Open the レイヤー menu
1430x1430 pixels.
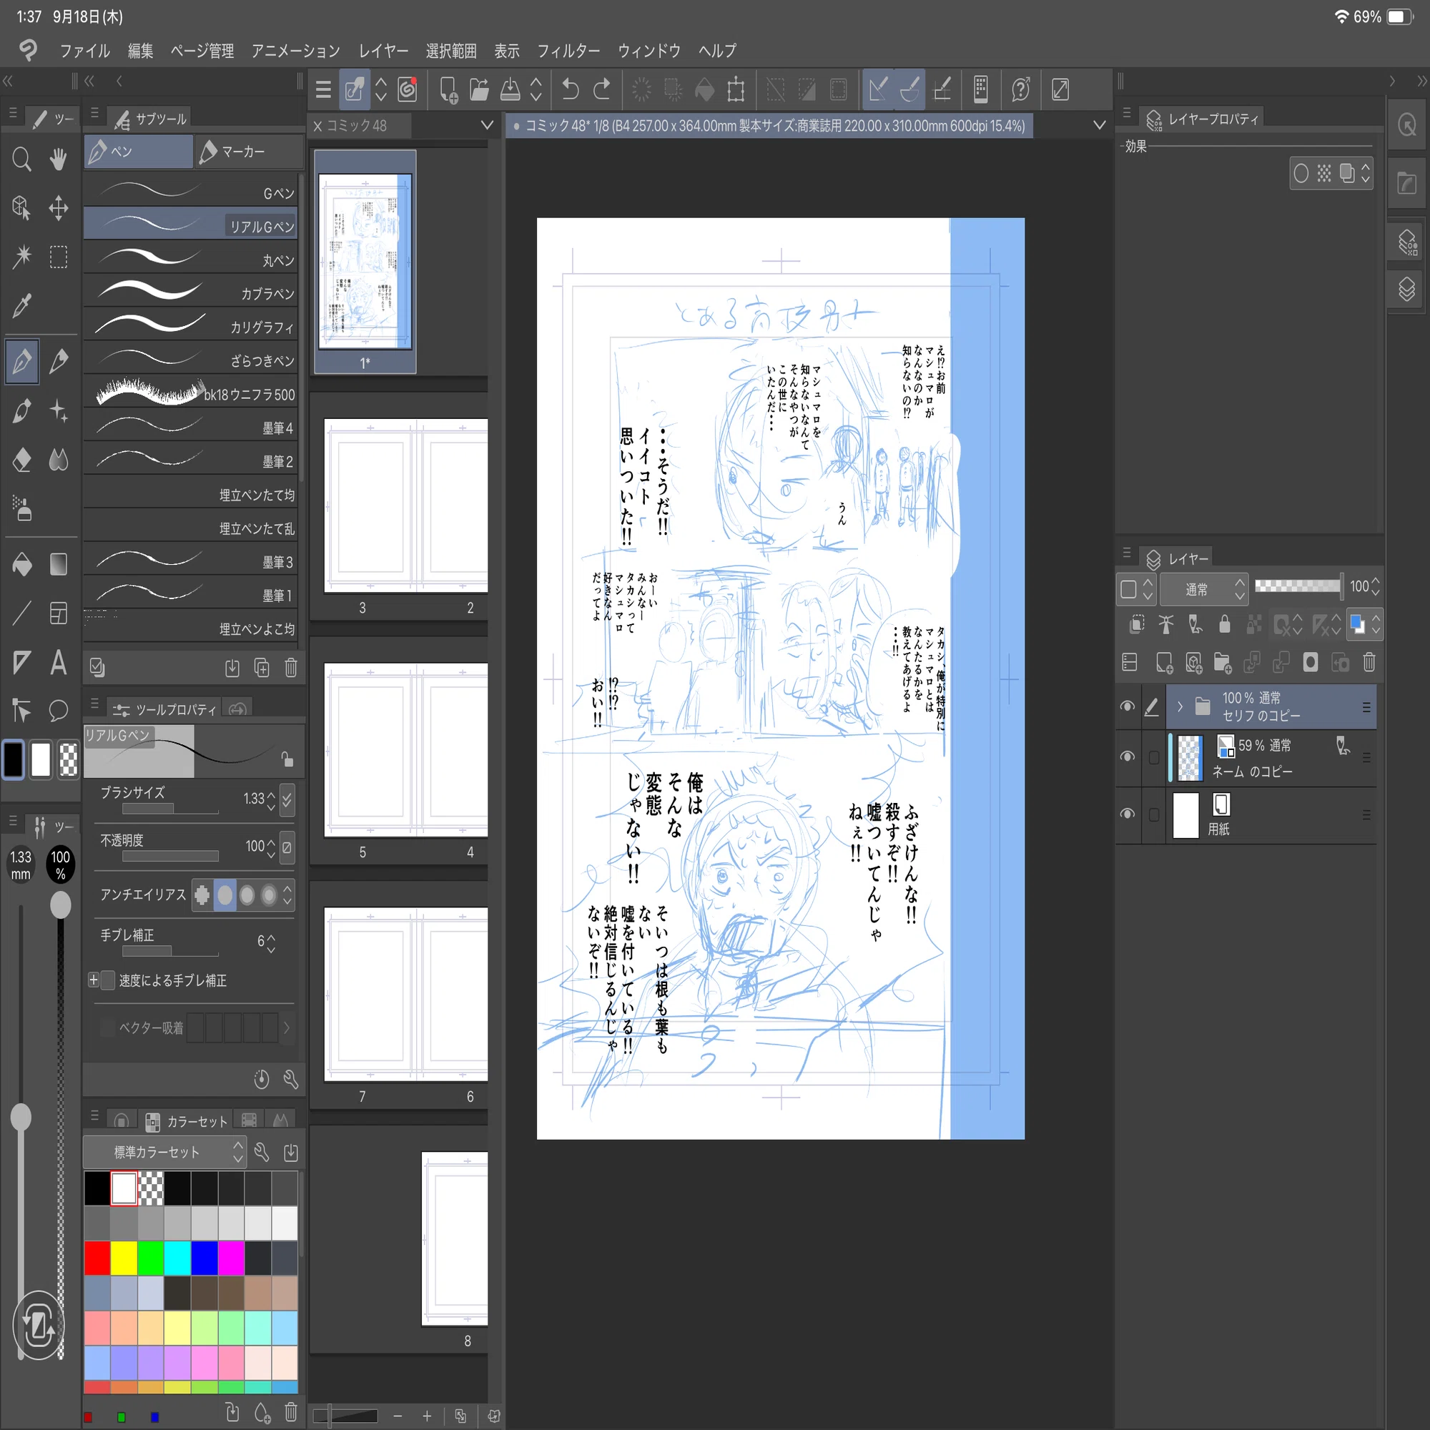(383, 50)
